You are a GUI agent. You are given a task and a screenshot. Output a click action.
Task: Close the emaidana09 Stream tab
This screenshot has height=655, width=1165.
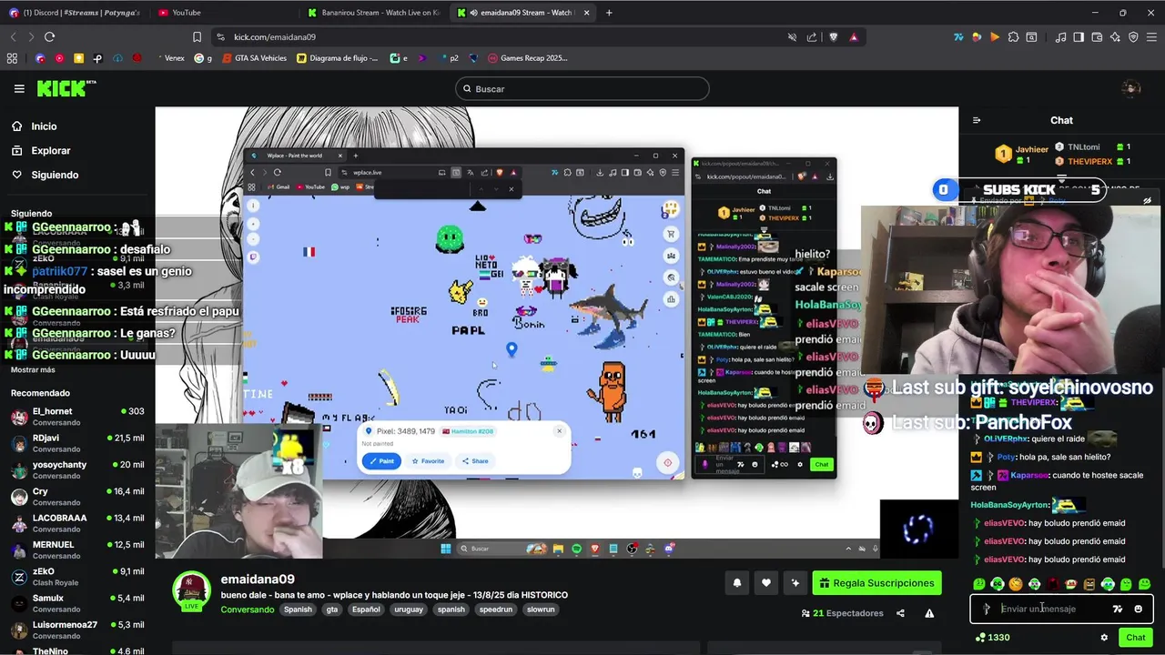coord(586,13)
